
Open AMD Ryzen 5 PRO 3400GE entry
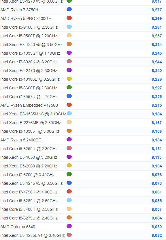pos(26,19)
